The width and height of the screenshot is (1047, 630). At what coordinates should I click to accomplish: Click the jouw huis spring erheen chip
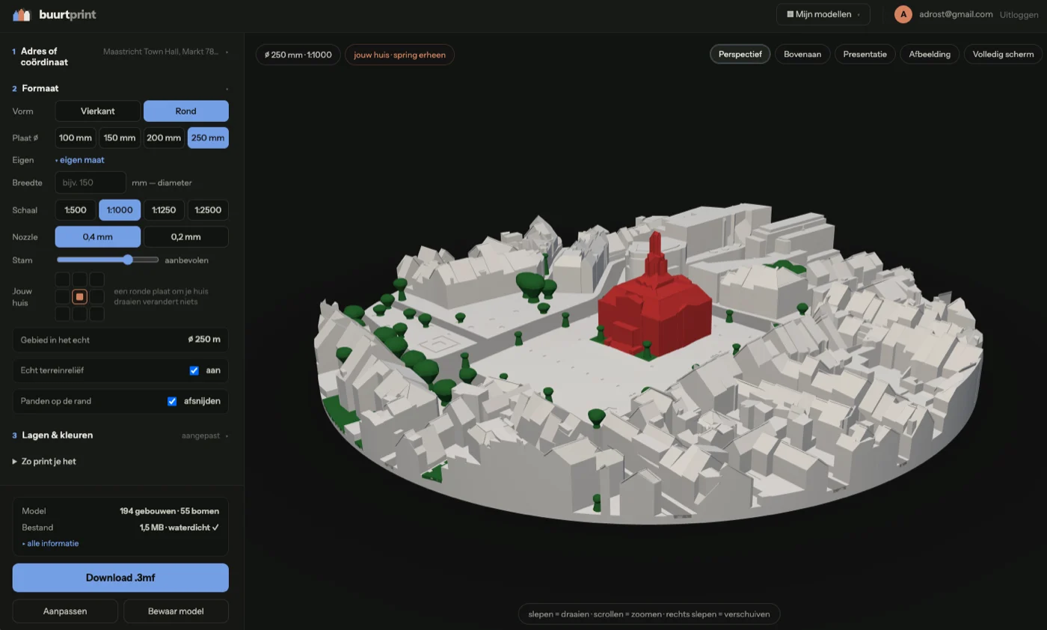[399, 55]
